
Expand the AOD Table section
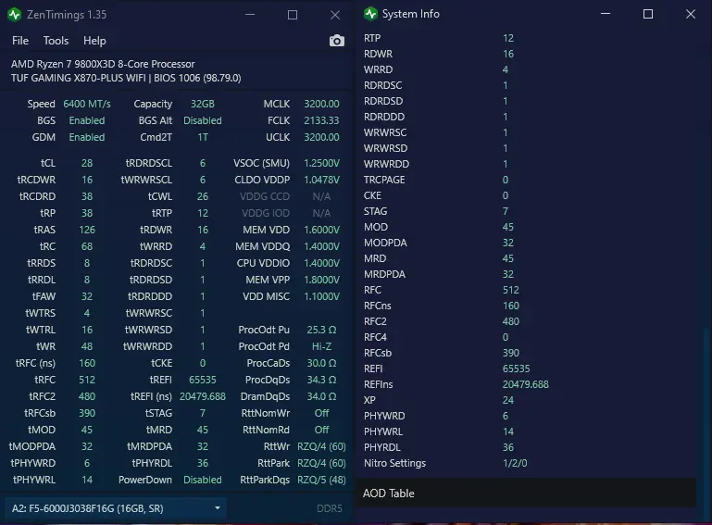pyautogui.click(x=526, y=493)
